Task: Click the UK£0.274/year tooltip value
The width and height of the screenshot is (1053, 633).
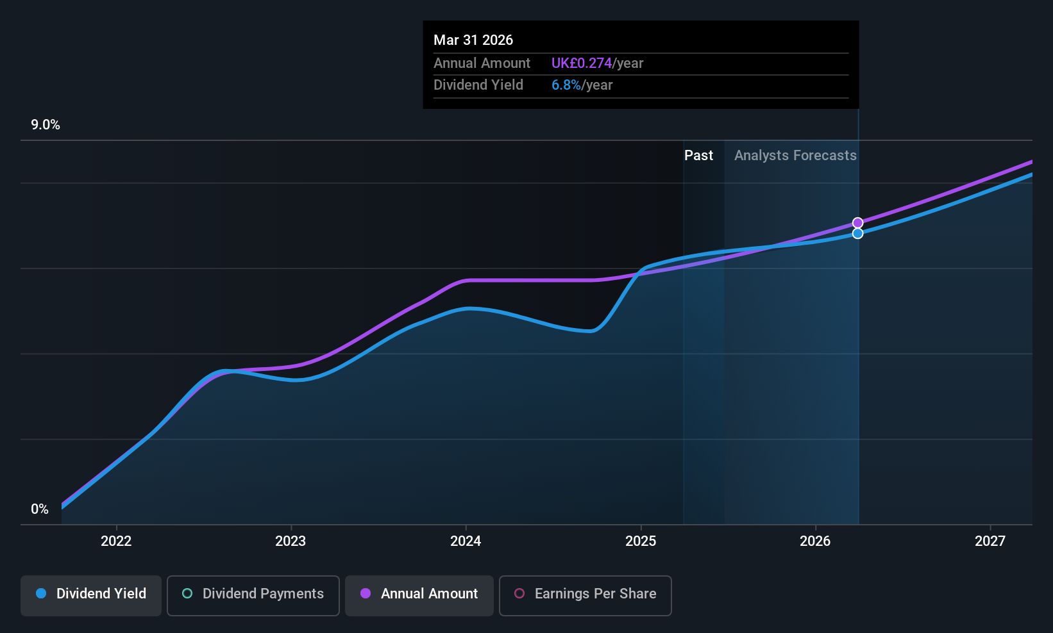Action: (597, 63)
